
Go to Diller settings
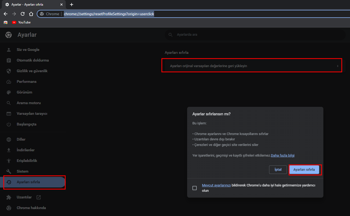coord(21,139)
